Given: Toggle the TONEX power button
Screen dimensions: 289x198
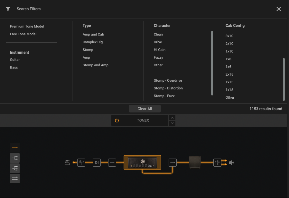Looking at the screenshot, I should pos(117,120).
